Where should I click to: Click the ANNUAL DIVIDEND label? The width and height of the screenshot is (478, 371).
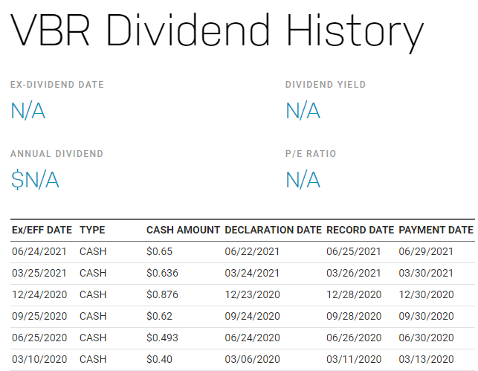[57, 154]
